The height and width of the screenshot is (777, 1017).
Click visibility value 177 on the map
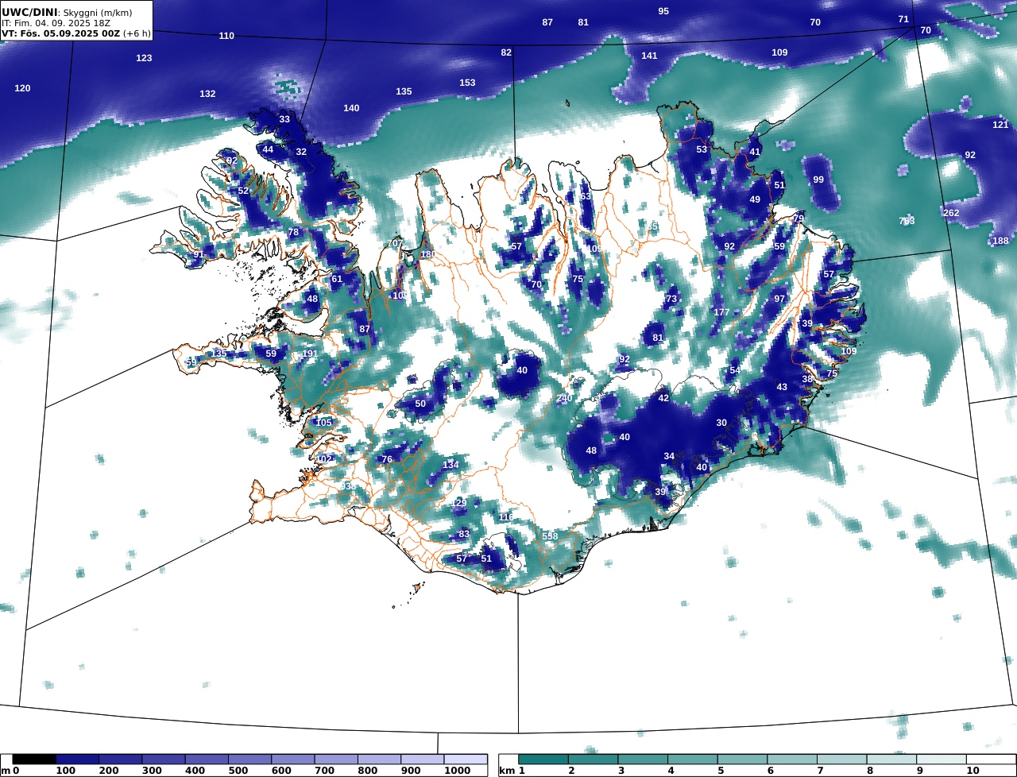(721, 312)
